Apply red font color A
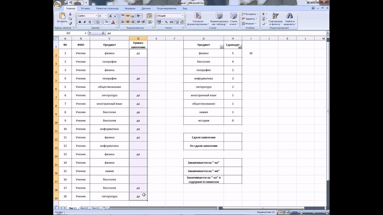 [113, 22]
